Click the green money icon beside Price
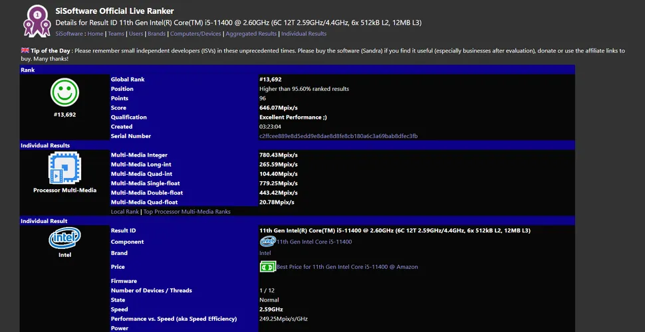Screen dimensions: 645x332 [268, 267]
